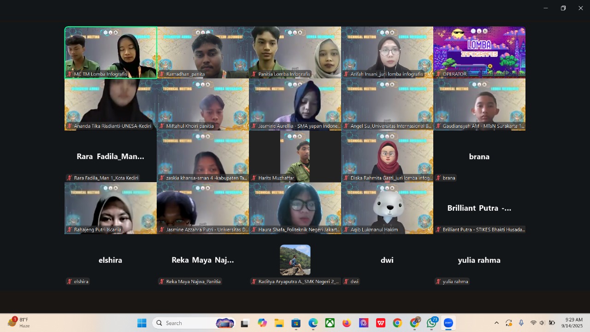590x332 pixels.
Task: Select the MC TM Lomba Infografis video tile
Action: 111,52
